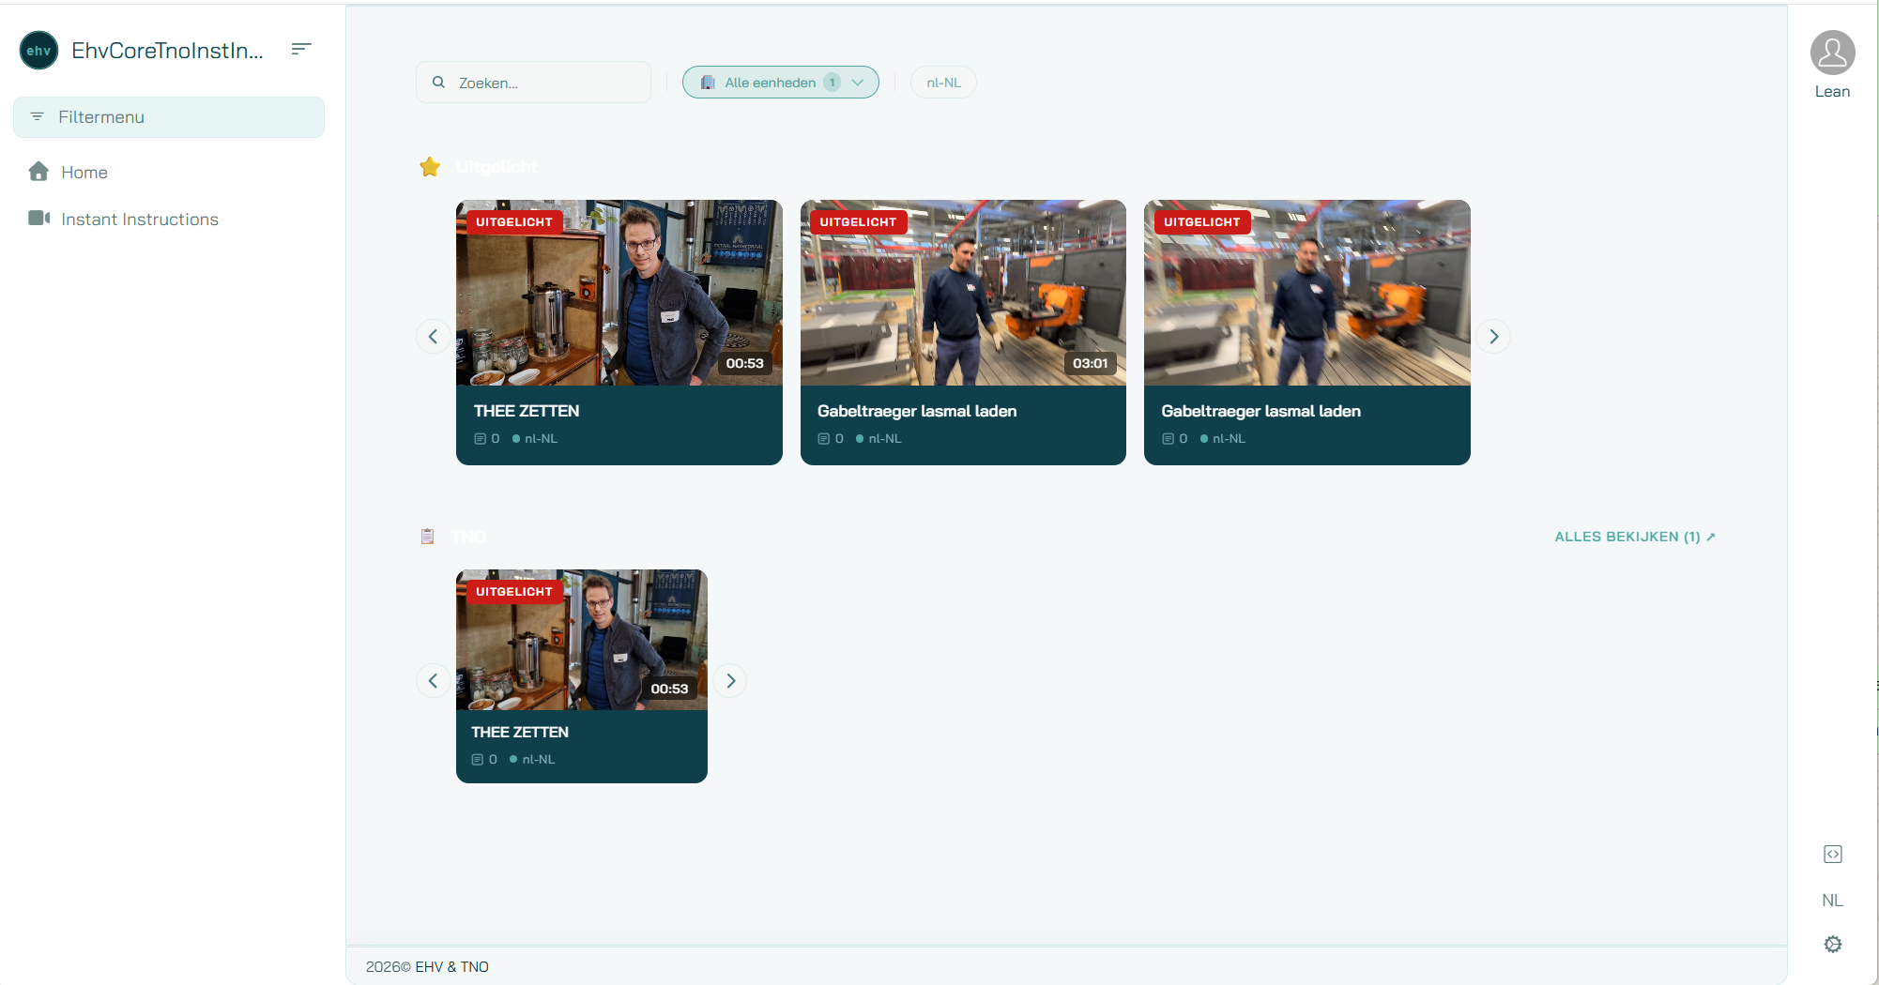Click the ehv avatar logo top left

point(38,50)
